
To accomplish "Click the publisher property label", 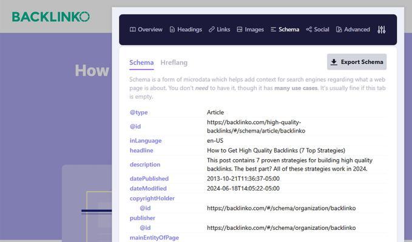I will pos(142,218).
